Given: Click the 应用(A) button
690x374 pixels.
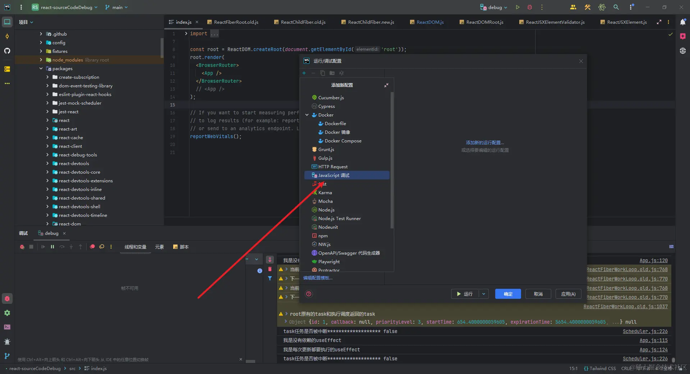Looking at the screenshot, I should click(569, 294).
